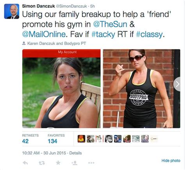
Task: Favorite the tweet with star icon
Action: click(58, 163)
